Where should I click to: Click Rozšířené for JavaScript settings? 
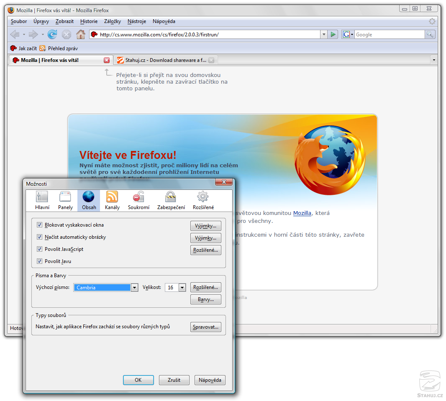coord(206,250)
